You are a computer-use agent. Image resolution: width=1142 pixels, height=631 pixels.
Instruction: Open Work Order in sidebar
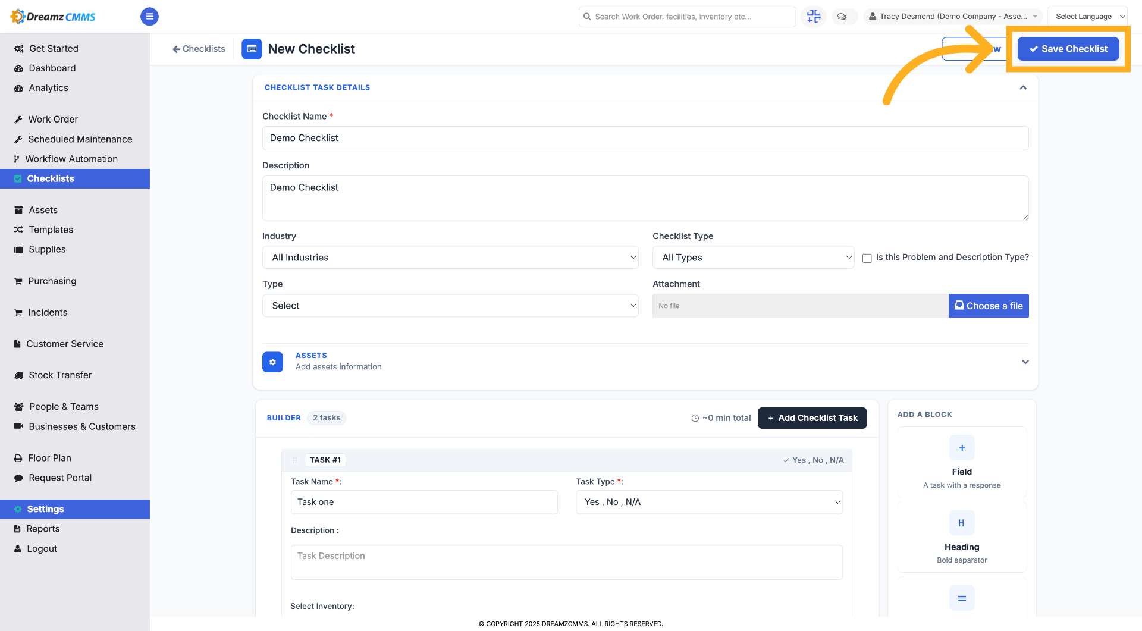pos(53,119)
